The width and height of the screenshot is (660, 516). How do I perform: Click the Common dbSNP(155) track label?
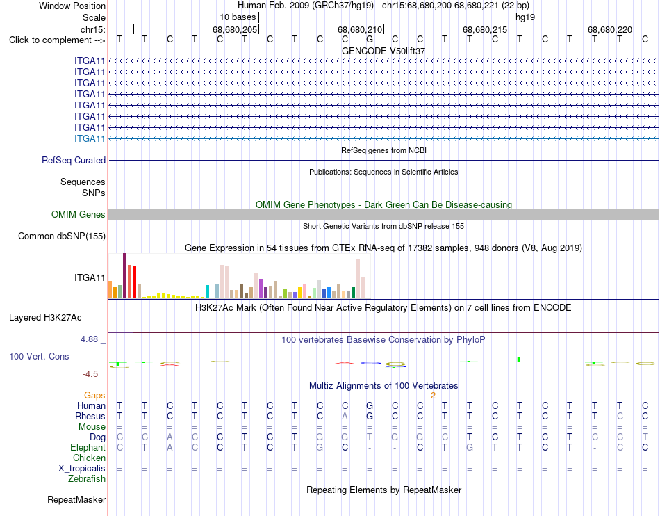coord(61,236)
